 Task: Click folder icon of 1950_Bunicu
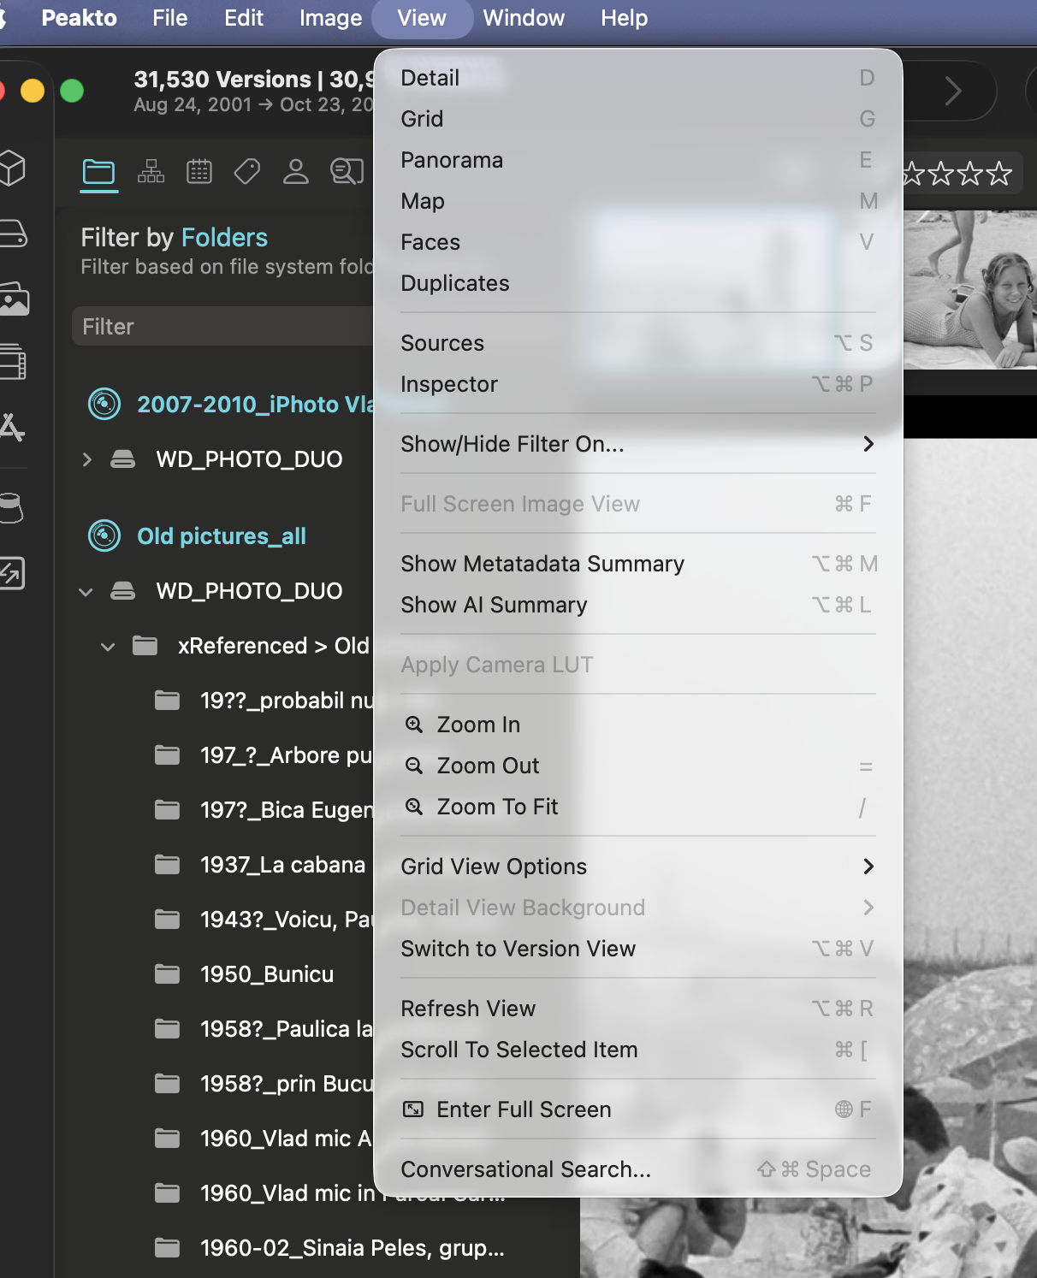[x=167, y=973]
